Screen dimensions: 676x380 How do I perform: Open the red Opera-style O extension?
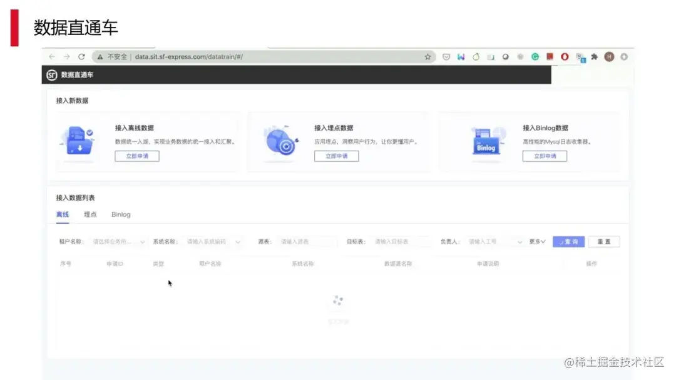click(x=565, y=57)
